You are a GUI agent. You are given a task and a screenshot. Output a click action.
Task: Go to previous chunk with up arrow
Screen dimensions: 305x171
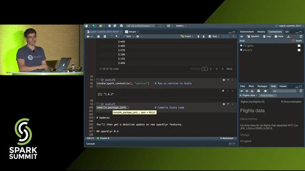click(198, 37)
